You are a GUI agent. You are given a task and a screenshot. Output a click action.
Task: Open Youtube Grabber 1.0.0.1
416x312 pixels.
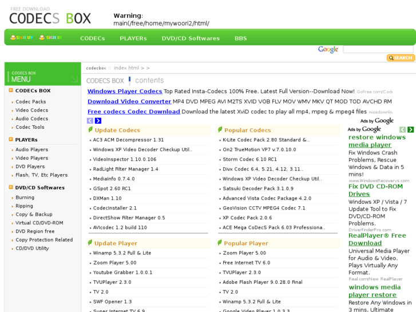coord(122,272)
